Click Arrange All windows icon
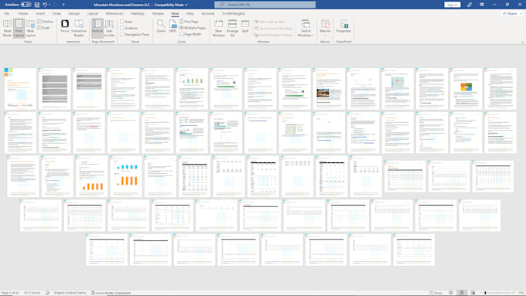 point(232,28)
